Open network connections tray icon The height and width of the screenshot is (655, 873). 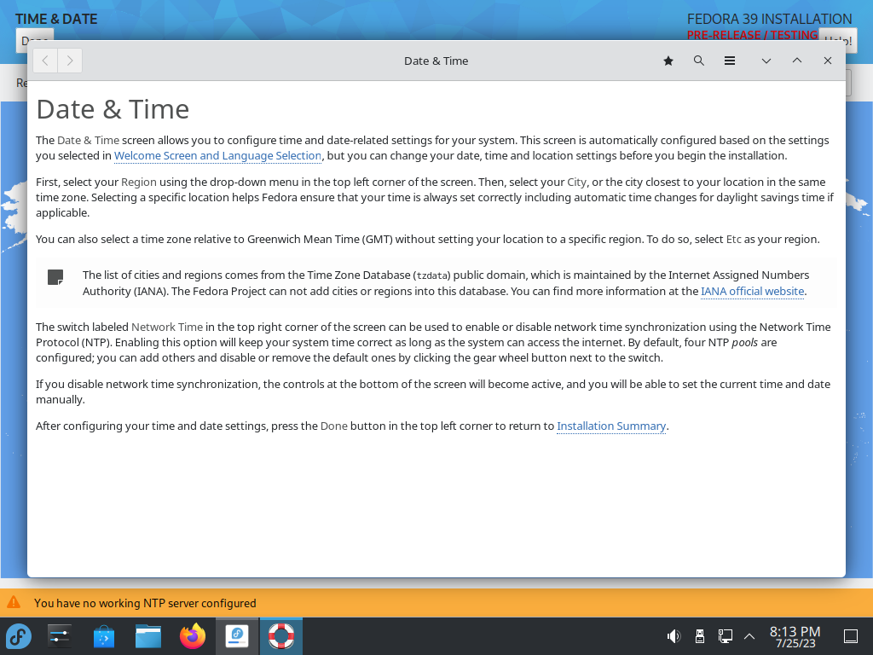click(x=725, y=636)
